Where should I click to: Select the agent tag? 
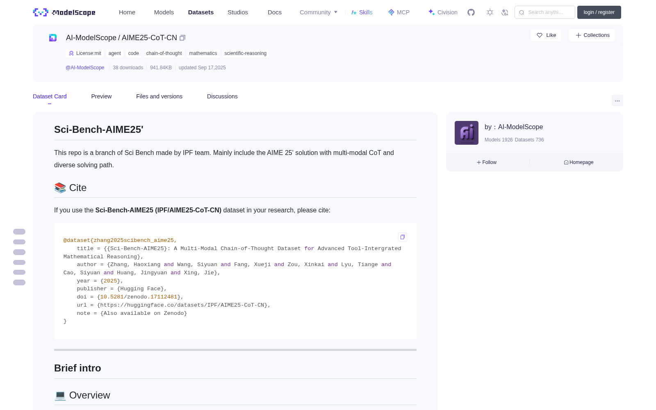coord(115,53)
